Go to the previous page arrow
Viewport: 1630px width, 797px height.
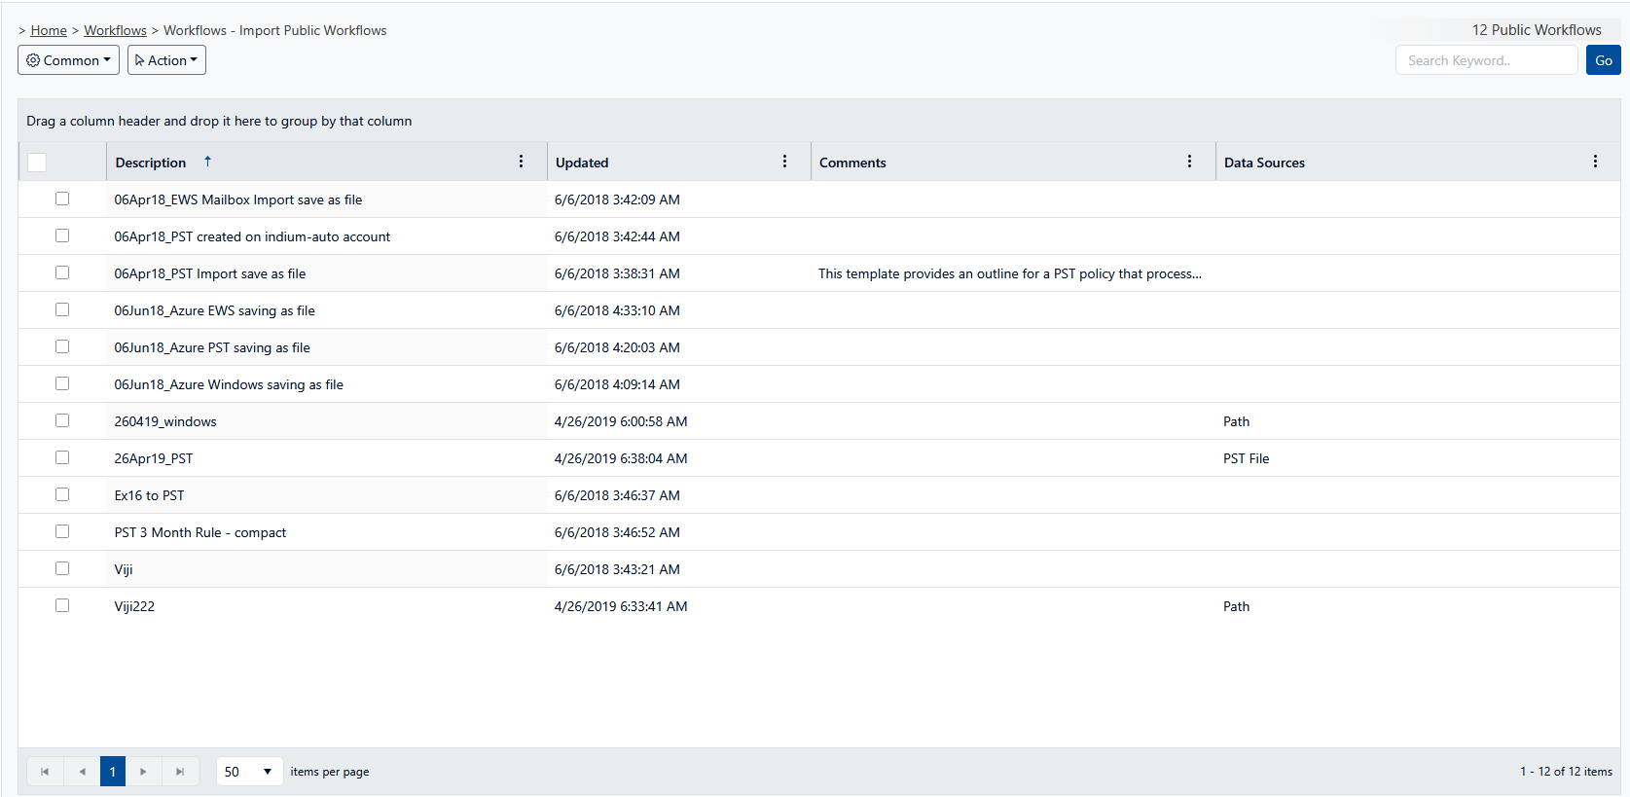pos(82,772)
